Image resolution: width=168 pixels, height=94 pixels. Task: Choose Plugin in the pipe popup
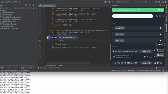point(160,50)
